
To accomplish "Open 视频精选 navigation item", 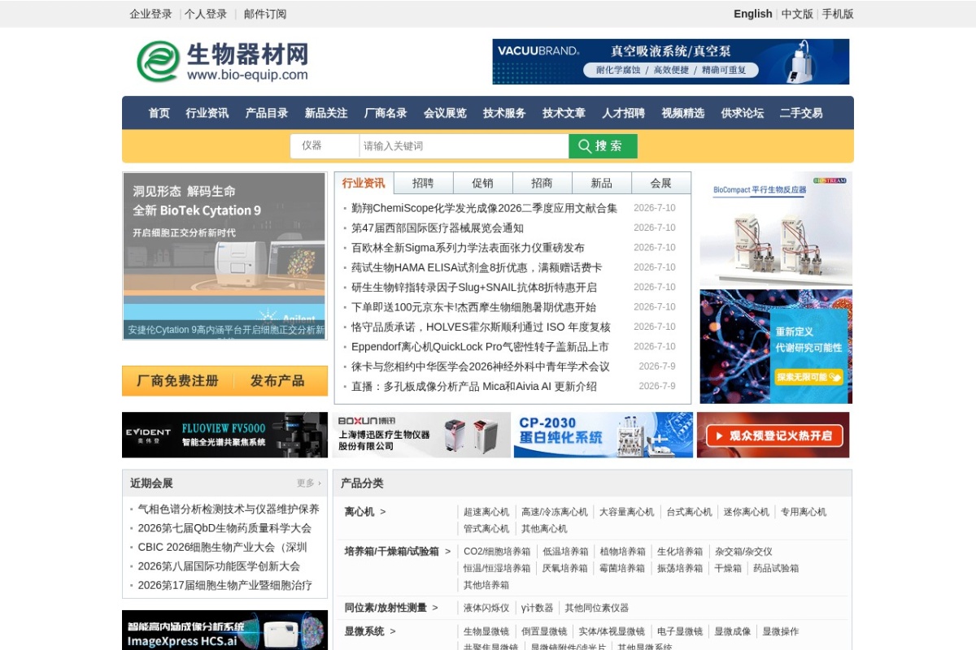I will coord(682,113).
